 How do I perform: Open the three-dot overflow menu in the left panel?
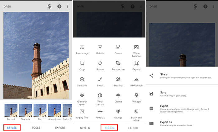[68, 6]
